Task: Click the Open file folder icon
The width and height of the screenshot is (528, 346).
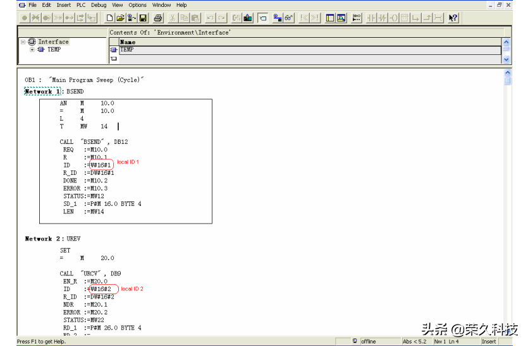Action: (x=120, y=18)
